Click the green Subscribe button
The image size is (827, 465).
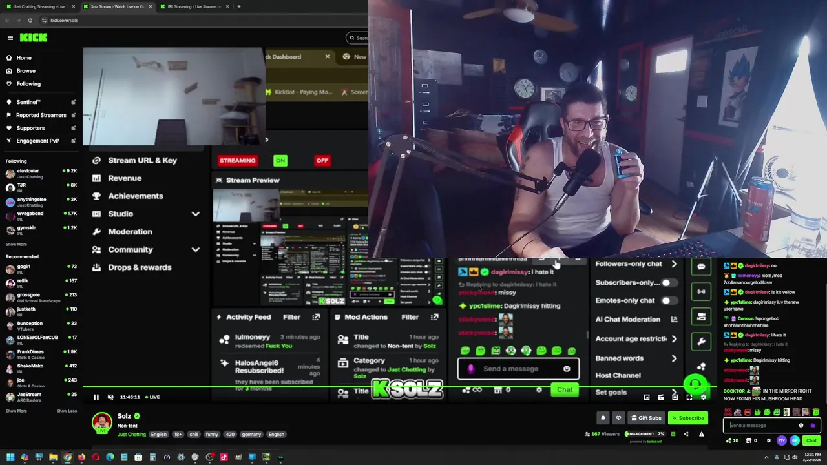click(x=688, y=418)
